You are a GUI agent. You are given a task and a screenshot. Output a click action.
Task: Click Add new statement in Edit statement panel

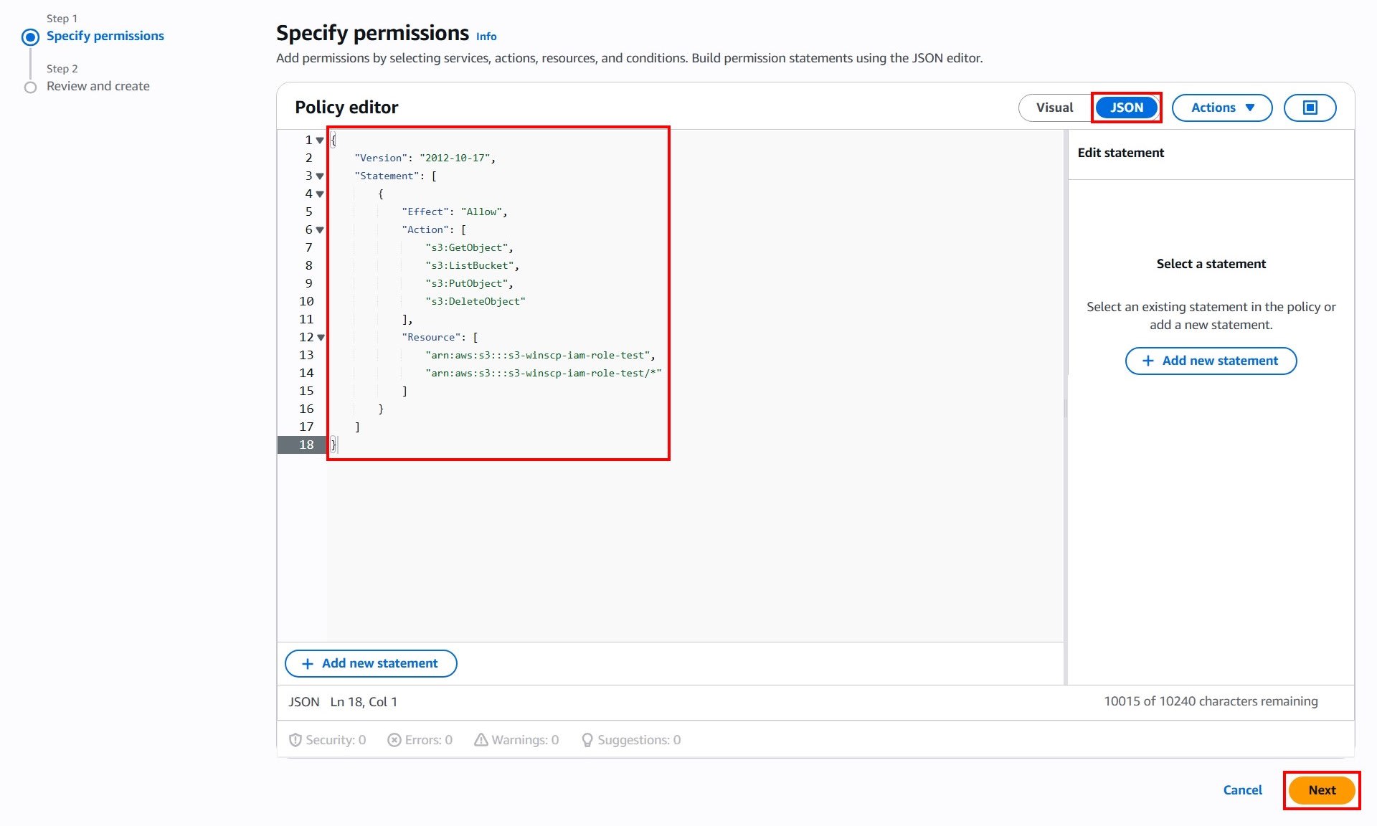coord(1211,361)
